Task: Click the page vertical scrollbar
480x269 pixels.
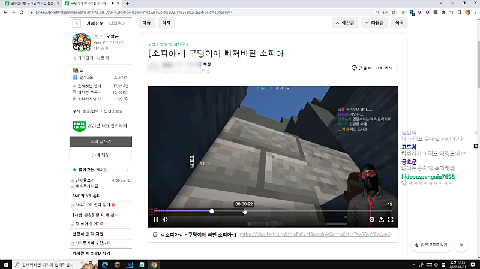Action: [x=478, y=64]
